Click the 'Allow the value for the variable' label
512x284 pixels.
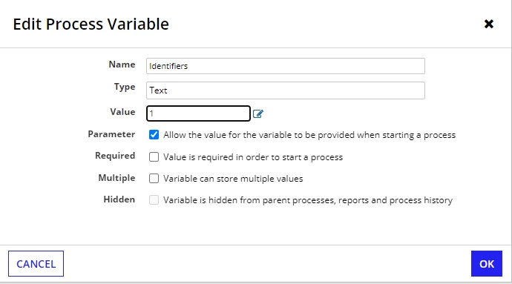coord(309,135)
